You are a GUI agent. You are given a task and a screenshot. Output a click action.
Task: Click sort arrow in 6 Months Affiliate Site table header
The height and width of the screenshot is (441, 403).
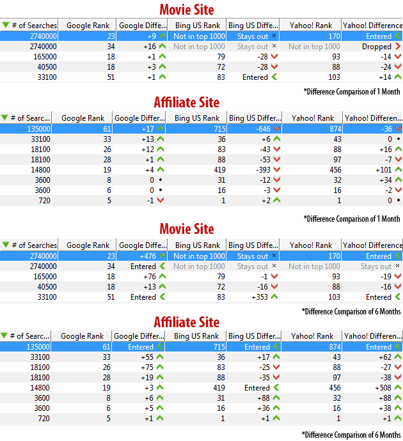(4, 336)
